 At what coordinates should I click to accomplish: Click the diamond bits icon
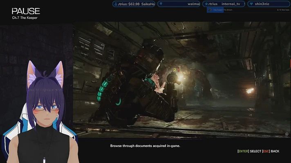click(x=161, y=4)
